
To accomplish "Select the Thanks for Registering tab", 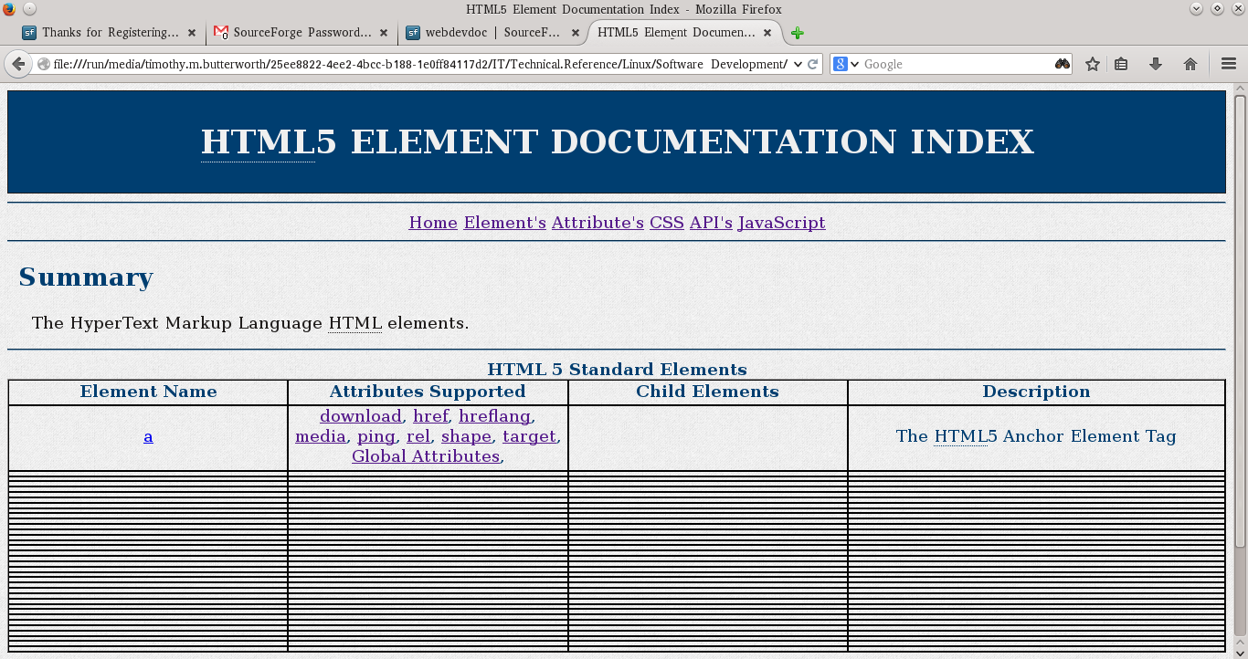I will click(110, 32).
